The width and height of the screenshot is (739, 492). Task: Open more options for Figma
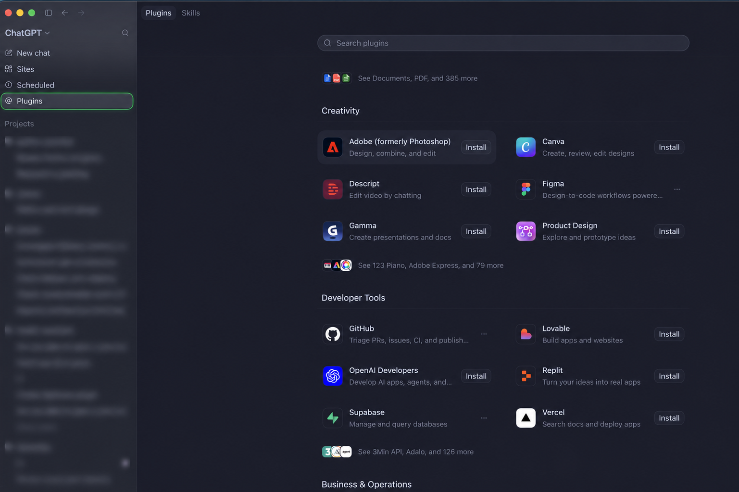point(677,189)
